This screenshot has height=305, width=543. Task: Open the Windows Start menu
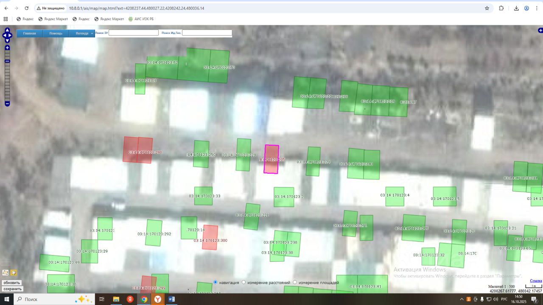pyautogui.click(x=7, y=299)
